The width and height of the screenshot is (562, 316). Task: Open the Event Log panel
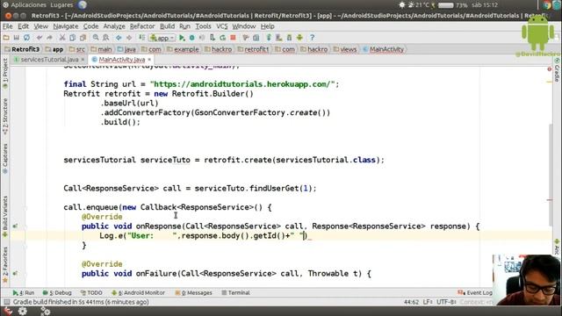pyautogui.click(x=475, y=292)
